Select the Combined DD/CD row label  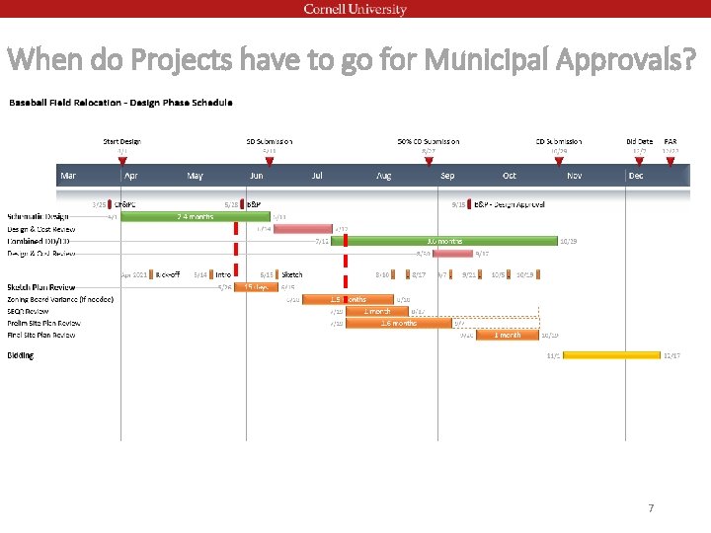pyautogui.click(x=39, y=241)
